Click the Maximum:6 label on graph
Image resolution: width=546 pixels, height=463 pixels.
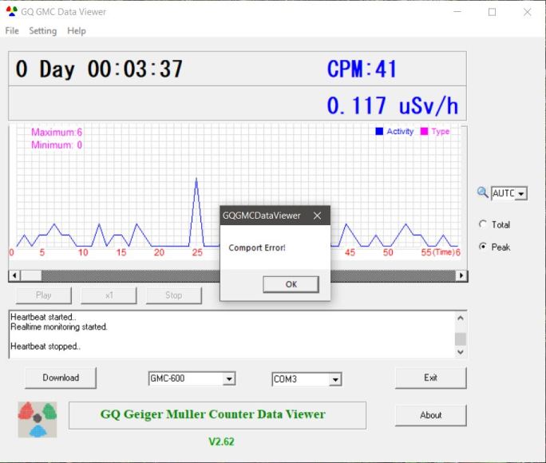tap(57, 133)
